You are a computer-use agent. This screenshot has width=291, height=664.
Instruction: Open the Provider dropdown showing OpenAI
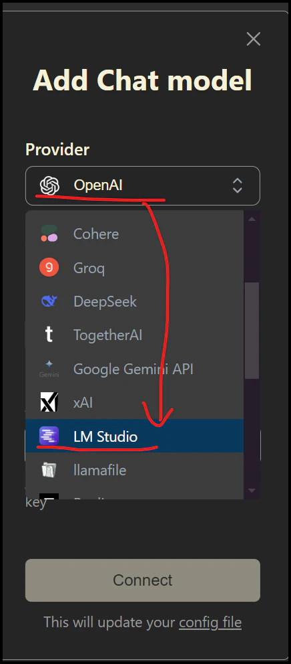pos(143,185)
